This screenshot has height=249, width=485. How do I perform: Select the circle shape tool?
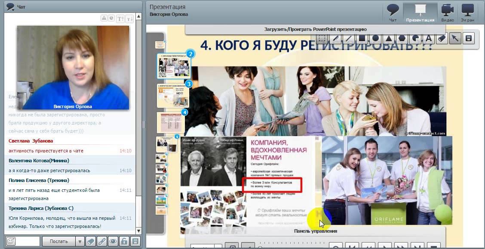tap(375, 39)
